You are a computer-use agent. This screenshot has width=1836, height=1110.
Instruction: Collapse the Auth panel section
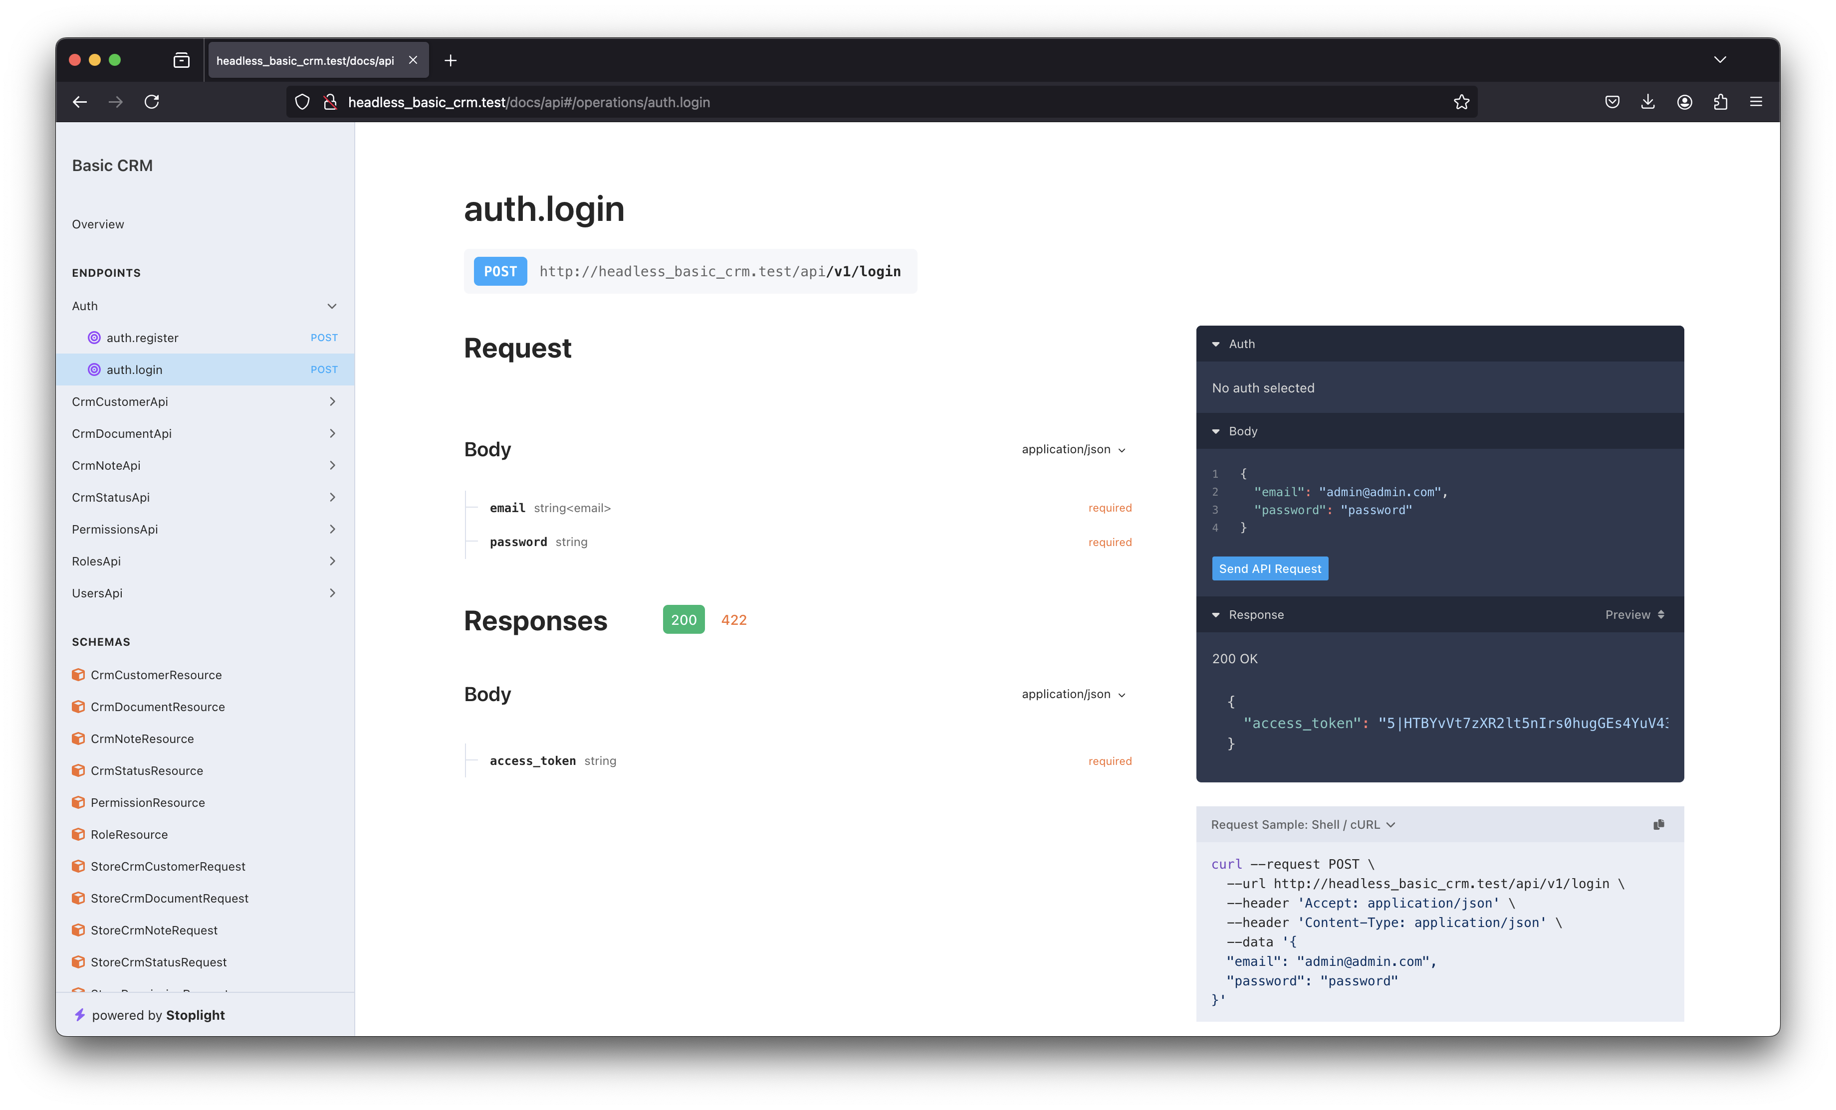(1216, 344)
